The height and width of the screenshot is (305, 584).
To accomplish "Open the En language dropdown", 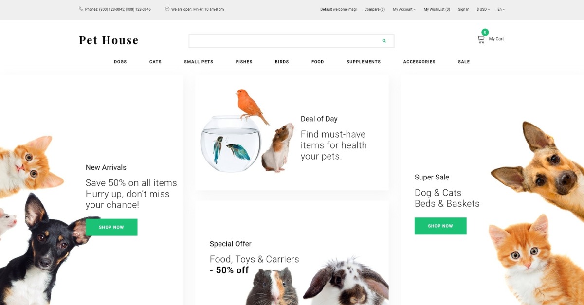I will tap(501, 9).
